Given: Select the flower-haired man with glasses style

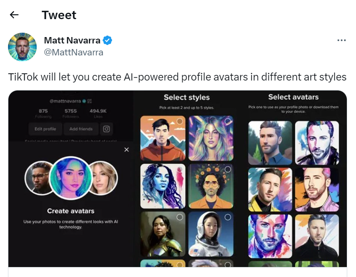Looking at the screenshot, I should click(x=210, y=186).
